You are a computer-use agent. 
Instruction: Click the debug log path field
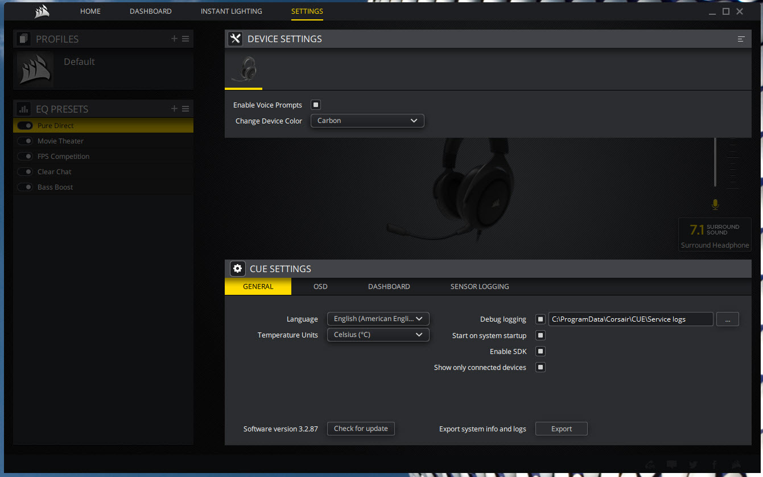tap(630, 319)
